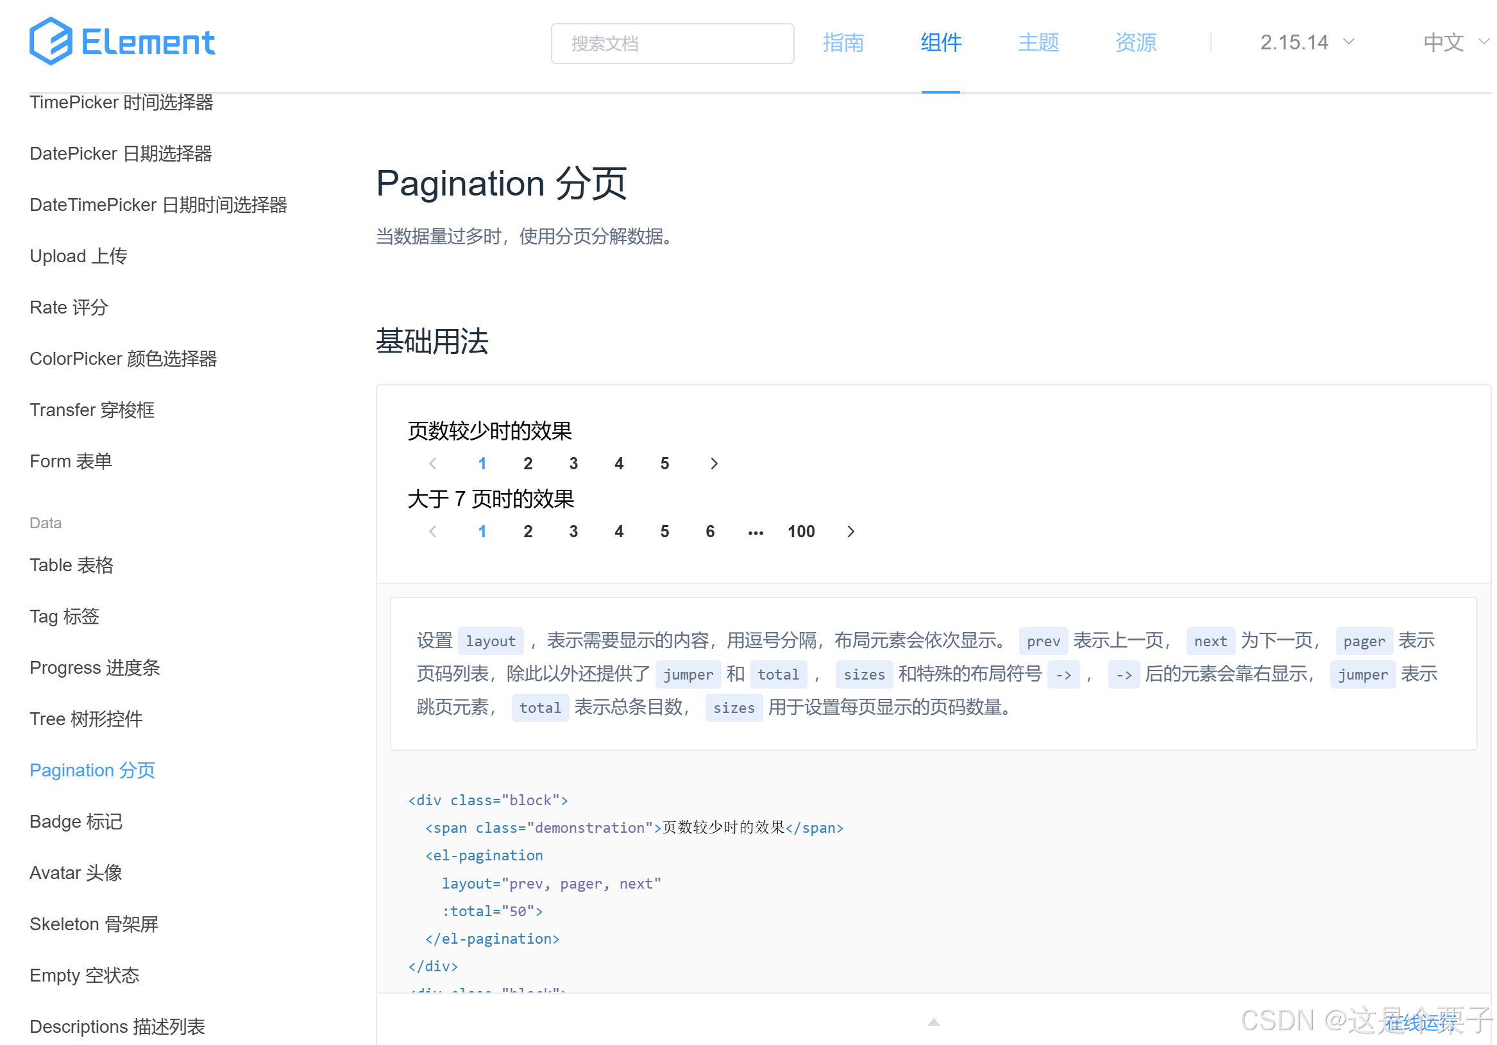Image resolution: width=1497 pixels, height=1045 pixels.
Task: Open the 2.15.14 version dropdown
Action: pyautogui.click(x=1307, y=42)
